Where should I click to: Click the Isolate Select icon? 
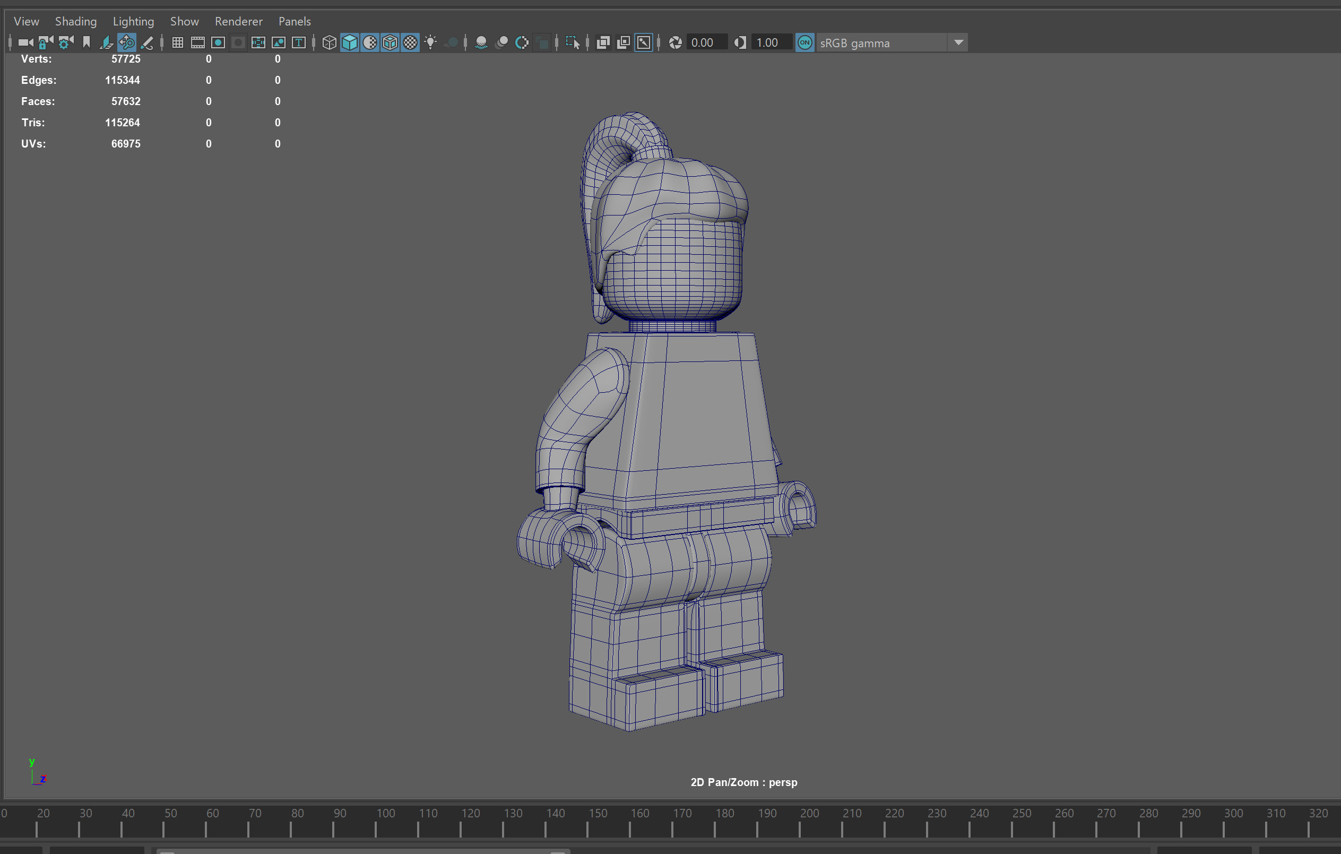[x=573, y=42]
